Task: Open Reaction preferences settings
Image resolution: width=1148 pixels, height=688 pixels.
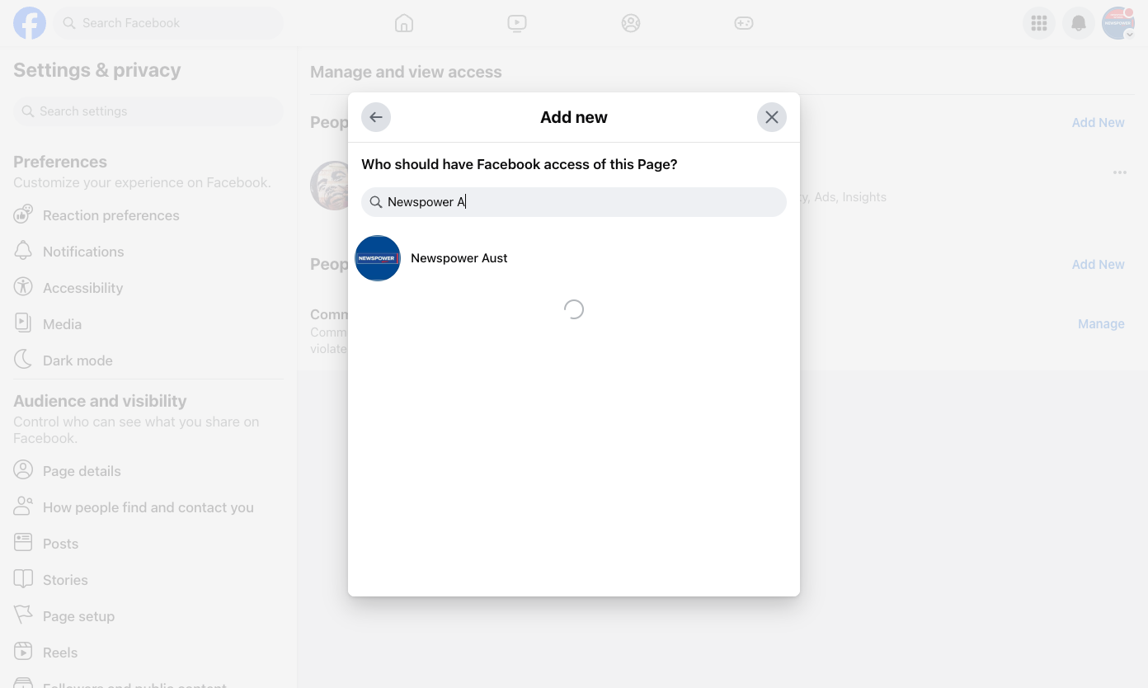Action: coord(148,215)
